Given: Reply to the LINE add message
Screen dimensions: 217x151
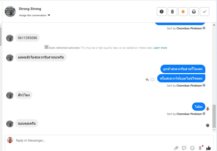Looking at the screenshot, I should click(147, 80).
